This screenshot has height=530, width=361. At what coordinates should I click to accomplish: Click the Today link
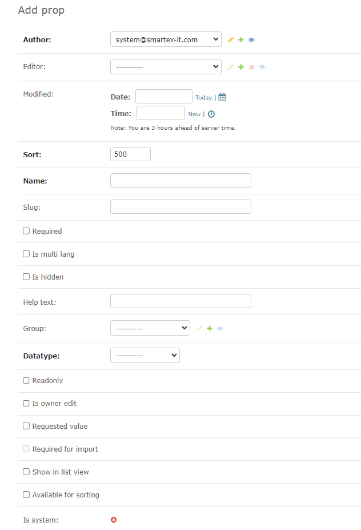203,98
